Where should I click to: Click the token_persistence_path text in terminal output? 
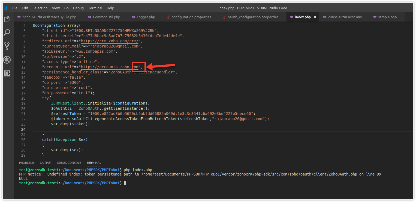pyautogui.click(x=108, y=174)
